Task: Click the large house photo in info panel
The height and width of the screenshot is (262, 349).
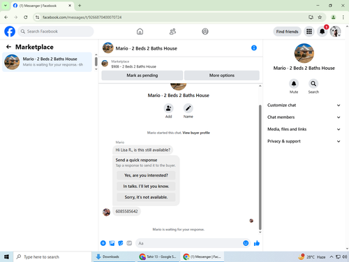Action: [x=304, y=53]
